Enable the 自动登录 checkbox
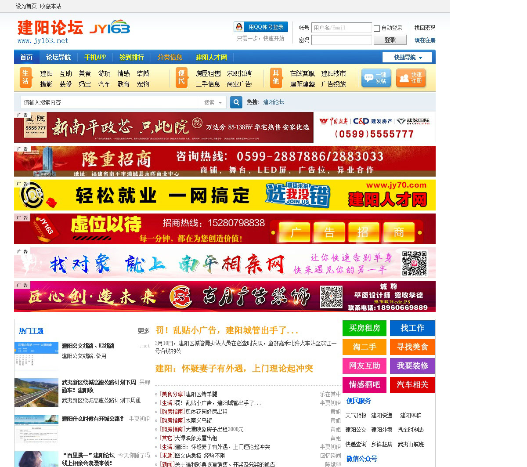The height and width of the screenshot is (467, 527). pos(377,29)
